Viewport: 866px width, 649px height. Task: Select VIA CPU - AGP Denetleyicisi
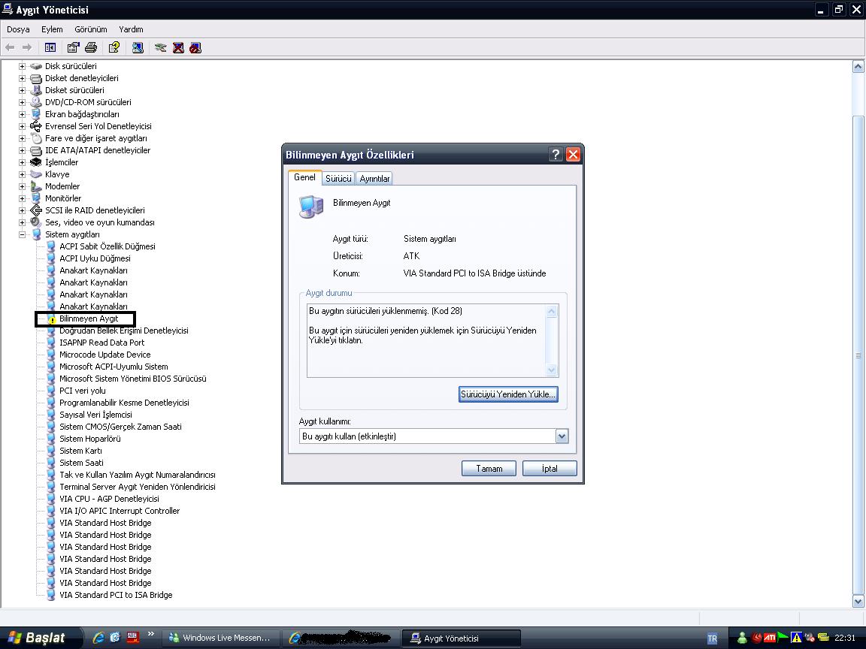(109, 499)
